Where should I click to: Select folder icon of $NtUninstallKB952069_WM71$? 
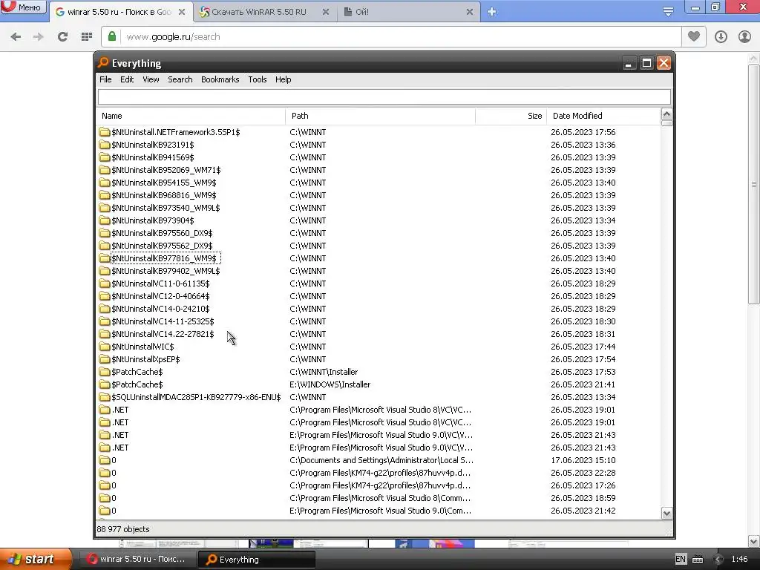coord(104,170)
